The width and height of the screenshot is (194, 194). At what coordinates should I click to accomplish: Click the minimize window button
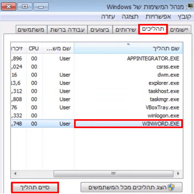(x=41, y=6)
